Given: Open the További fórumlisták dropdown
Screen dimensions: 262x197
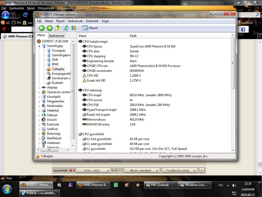Looking at the screenshot, I should [x=179, y=171].
